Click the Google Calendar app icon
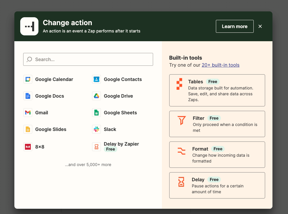The width and height of the screenshot is (288, 214). coord(28,79)
